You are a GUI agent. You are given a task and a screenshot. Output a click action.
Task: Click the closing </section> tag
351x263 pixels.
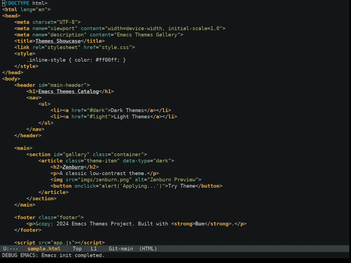point(41,199)
